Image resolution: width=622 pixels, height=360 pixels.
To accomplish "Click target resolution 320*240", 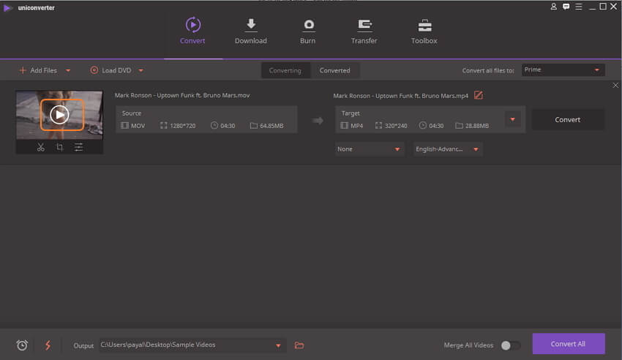I will (x=396, y=126).
